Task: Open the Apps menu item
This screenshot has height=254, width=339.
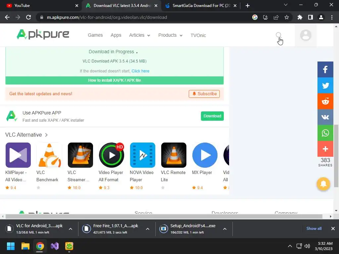Action: pyautogui.click(x=116, y=35)
